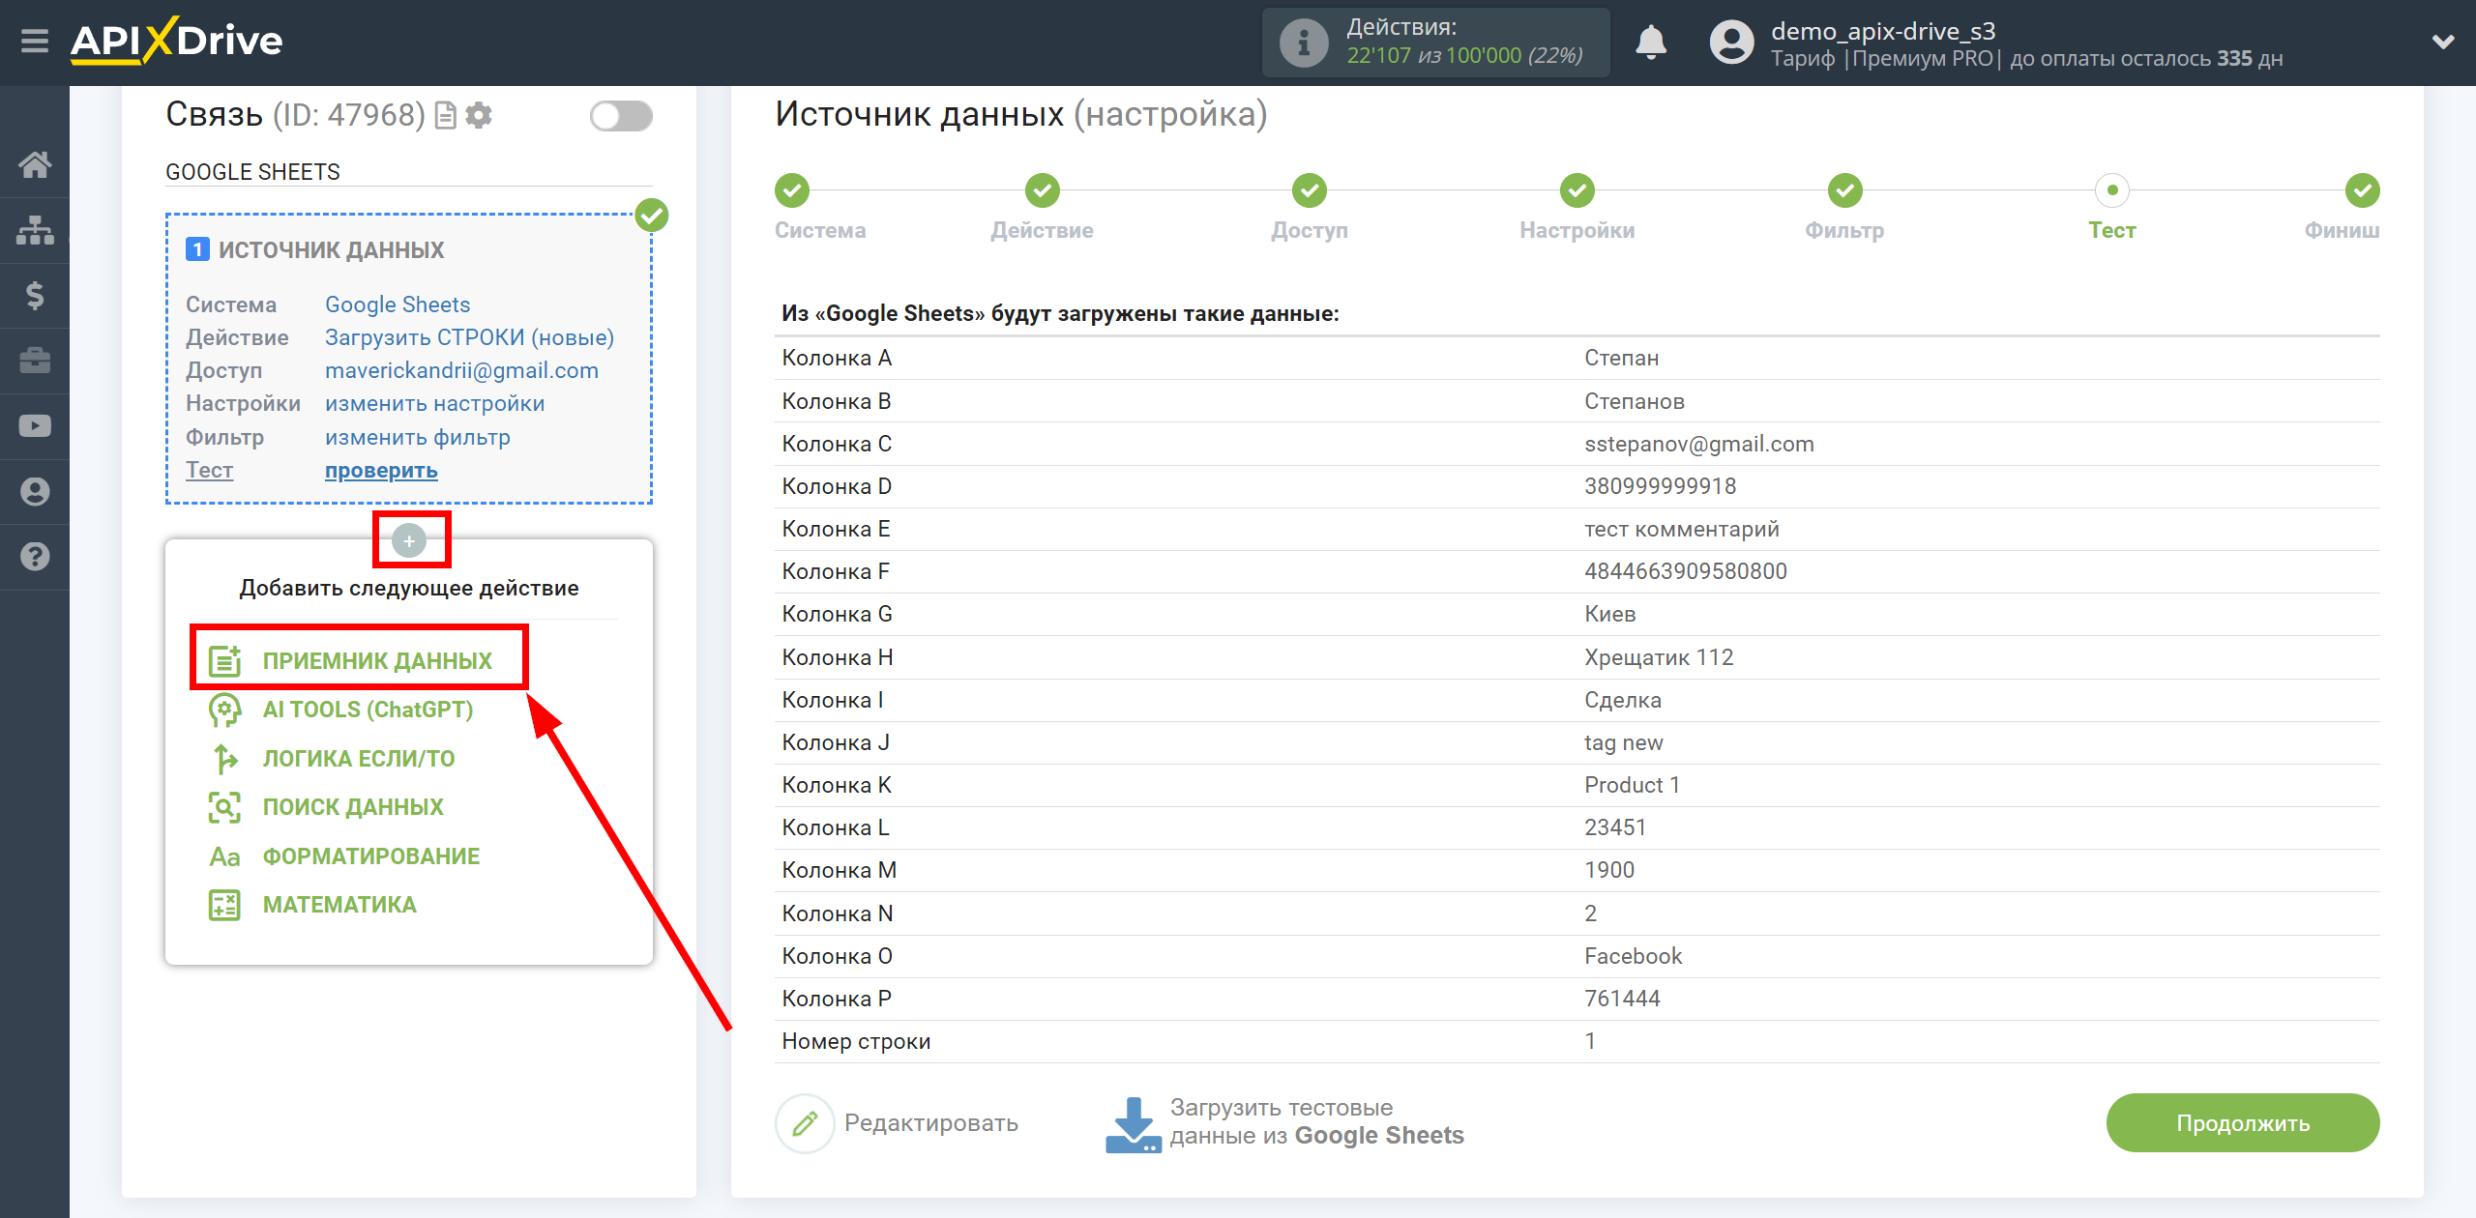Add ЛОГИКА ЕСЛИ/ТО action

click(x=359, y=759)
